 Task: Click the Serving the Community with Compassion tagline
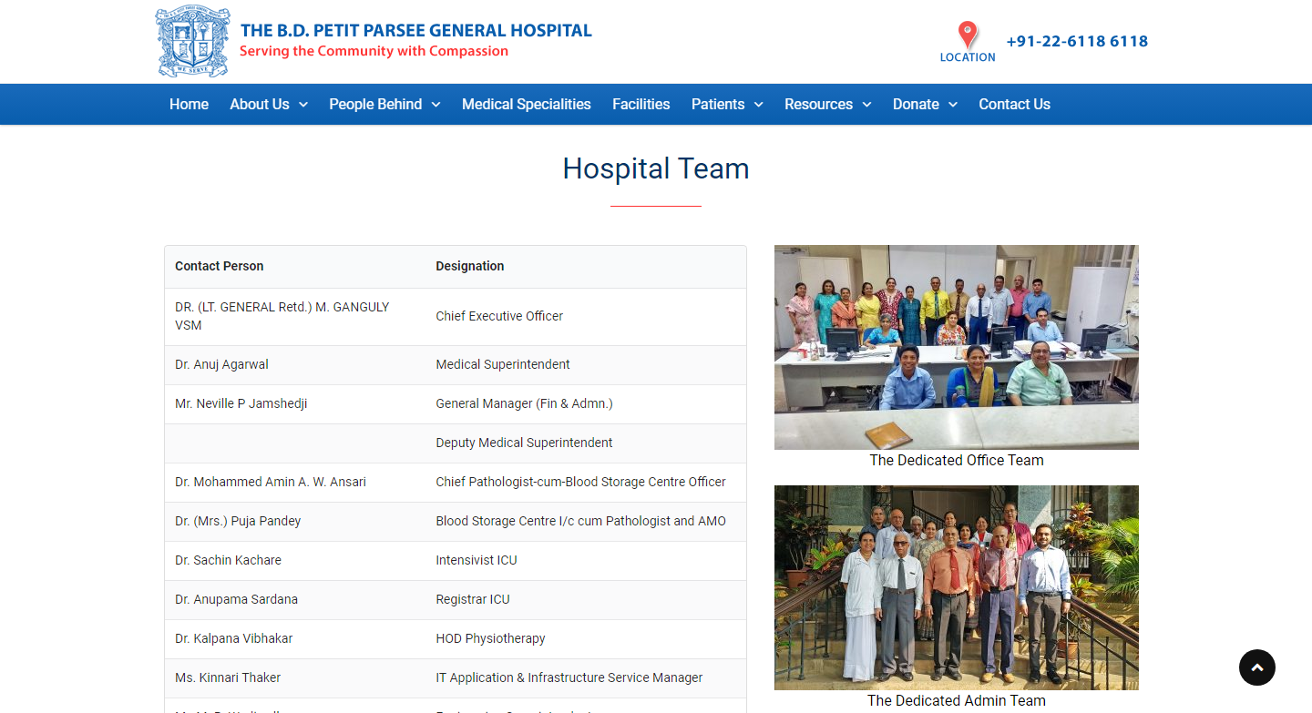374,51
